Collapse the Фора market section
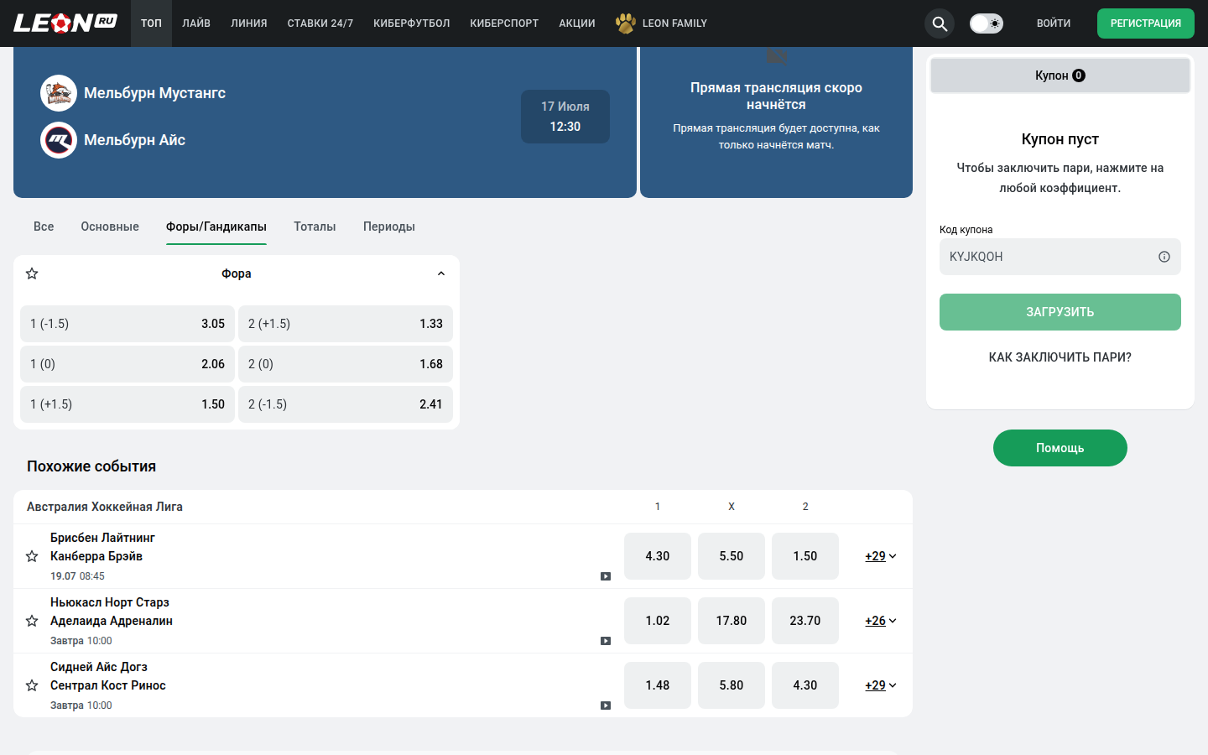1208x755 pixels. tap(441, 273)
